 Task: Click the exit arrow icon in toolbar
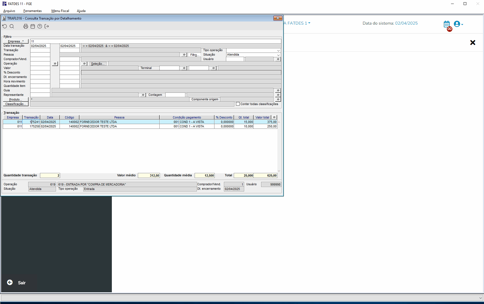tap(47, 26)
